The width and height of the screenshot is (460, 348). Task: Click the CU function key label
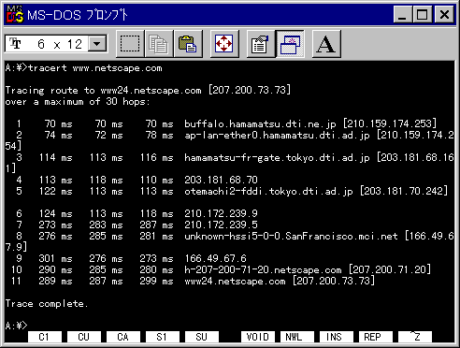[x=84, y=337]
